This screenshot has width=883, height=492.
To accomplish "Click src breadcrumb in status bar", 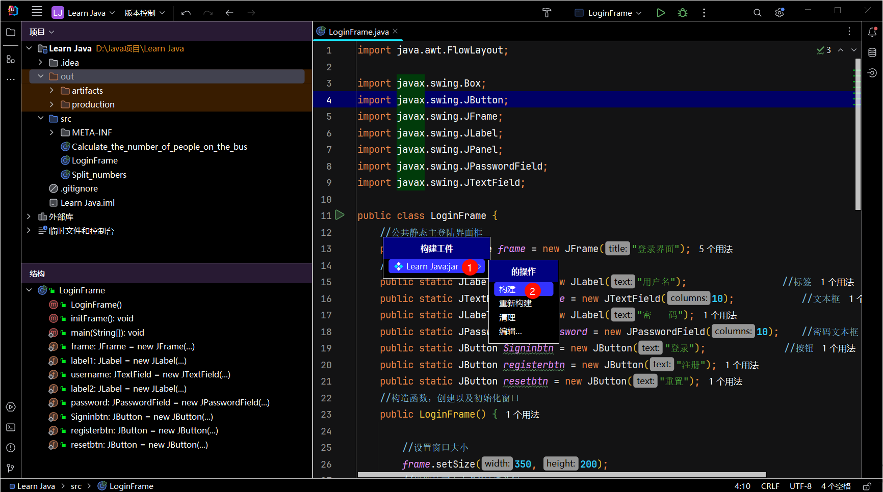I will click(x=76, y=486).
